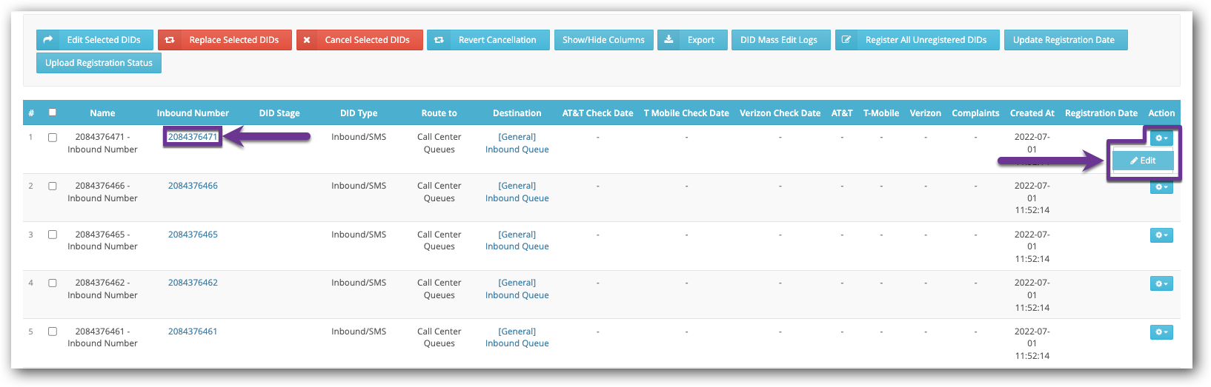Open Inbound Queue destination for row 2084376465
Image resolution: width=1211 pixels, height=387 pixels.
[x=517, y=240]
